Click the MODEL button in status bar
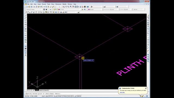This screenshot has width=174, height=98. coord(79,96)
